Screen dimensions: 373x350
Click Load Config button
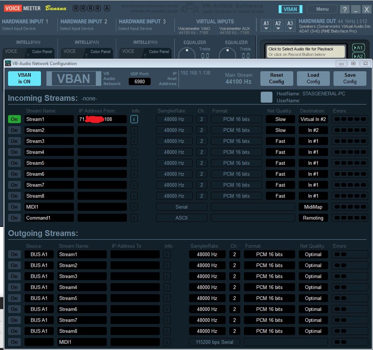[313, 79]
